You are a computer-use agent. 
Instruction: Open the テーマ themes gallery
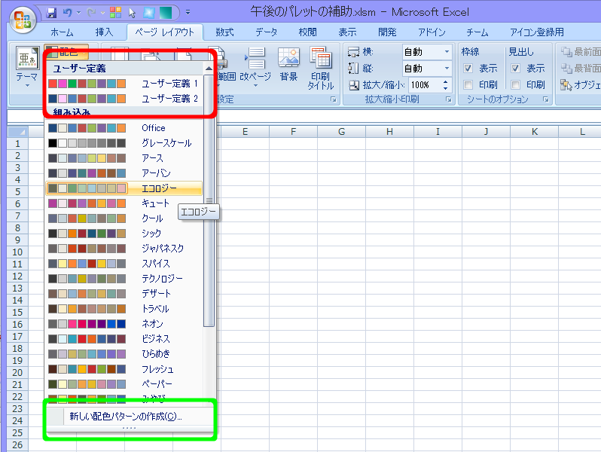pos(27,66)
